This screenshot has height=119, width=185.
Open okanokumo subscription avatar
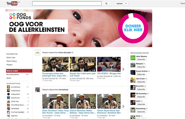tap(8, 98)
